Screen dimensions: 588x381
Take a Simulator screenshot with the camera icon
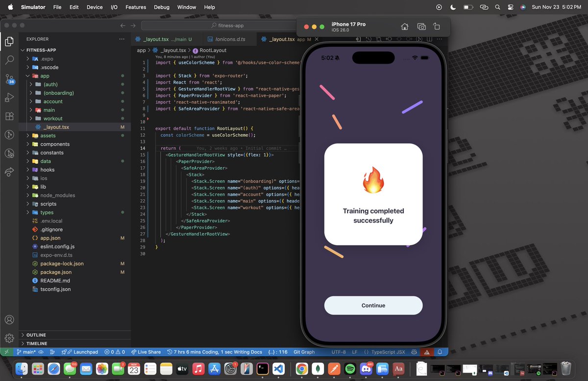[421, 27]
